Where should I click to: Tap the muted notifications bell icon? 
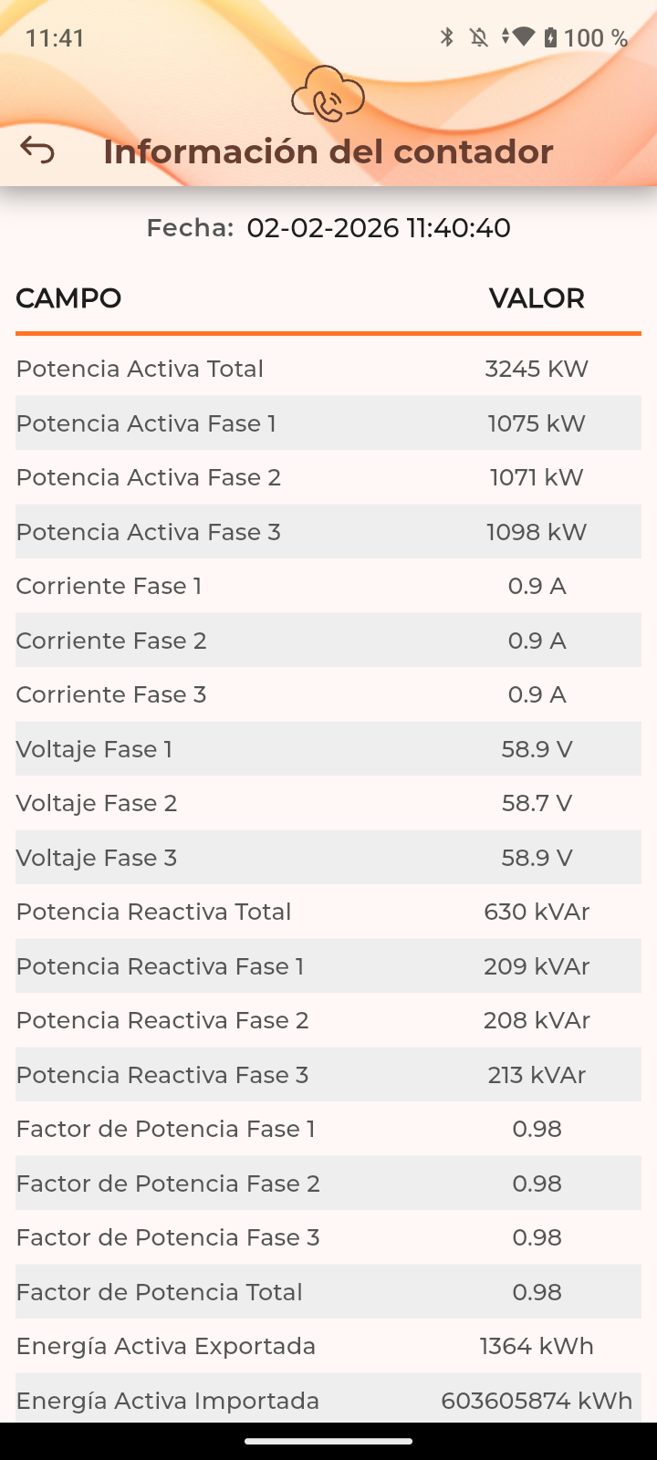coord(478,37)
